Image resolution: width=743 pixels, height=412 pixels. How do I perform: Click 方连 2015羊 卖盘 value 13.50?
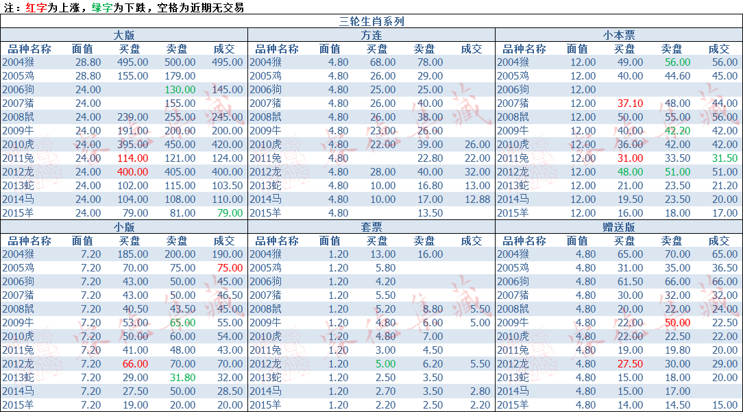click(430, 213)
